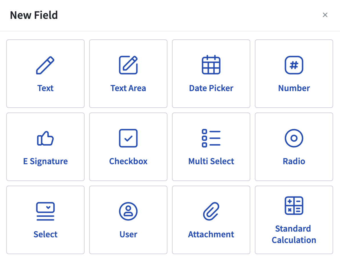Click the Attachment paperclip icon
This screenshot has width=340, height=261.
pos(211,211)
